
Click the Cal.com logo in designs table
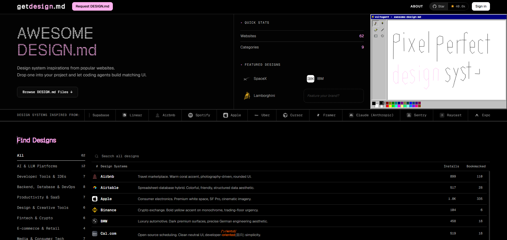(x=95, y=234)
